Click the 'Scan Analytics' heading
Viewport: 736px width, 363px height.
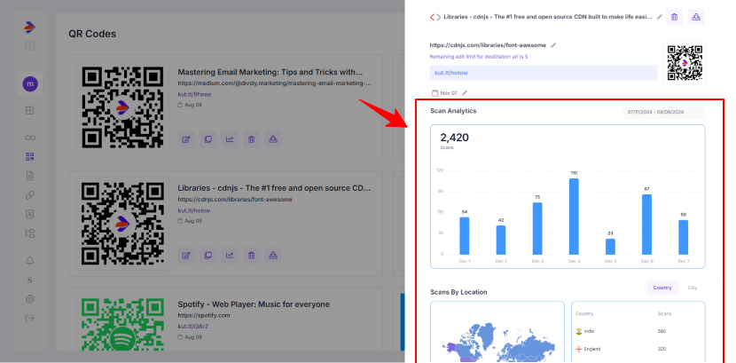(453, 111)
